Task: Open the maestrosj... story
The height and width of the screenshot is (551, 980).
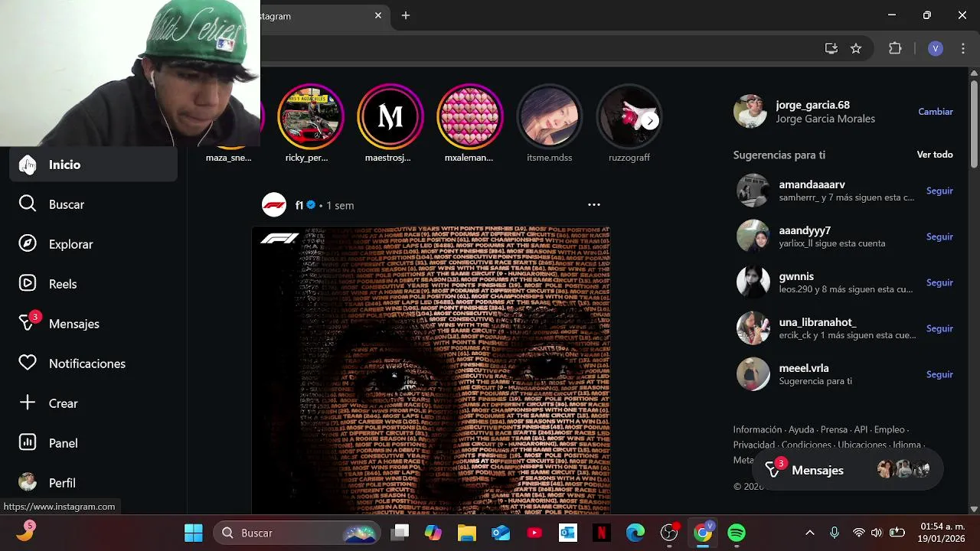Action: coord(390,116)
